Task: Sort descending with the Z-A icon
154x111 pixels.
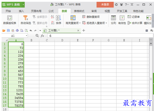Action: tap(52, 23)
